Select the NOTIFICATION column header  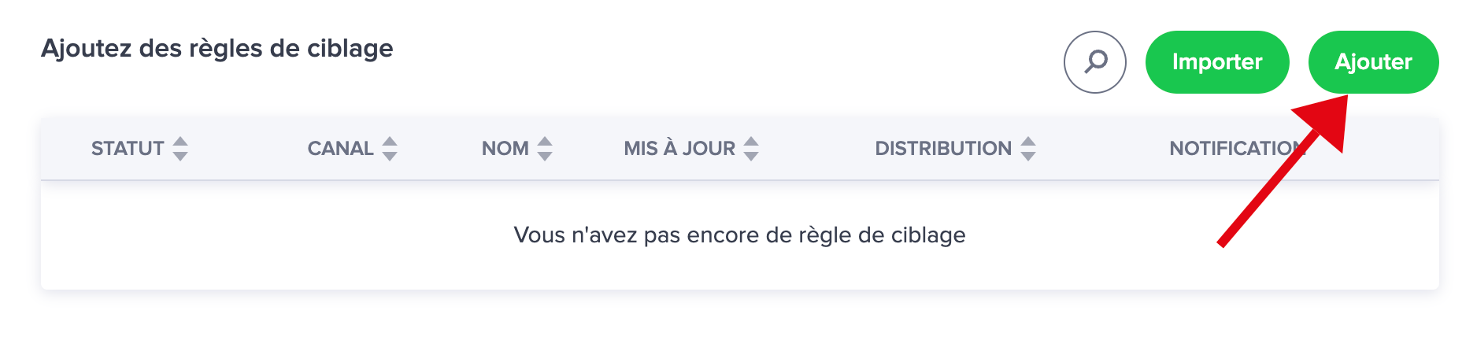click(x=1238, y=148)
